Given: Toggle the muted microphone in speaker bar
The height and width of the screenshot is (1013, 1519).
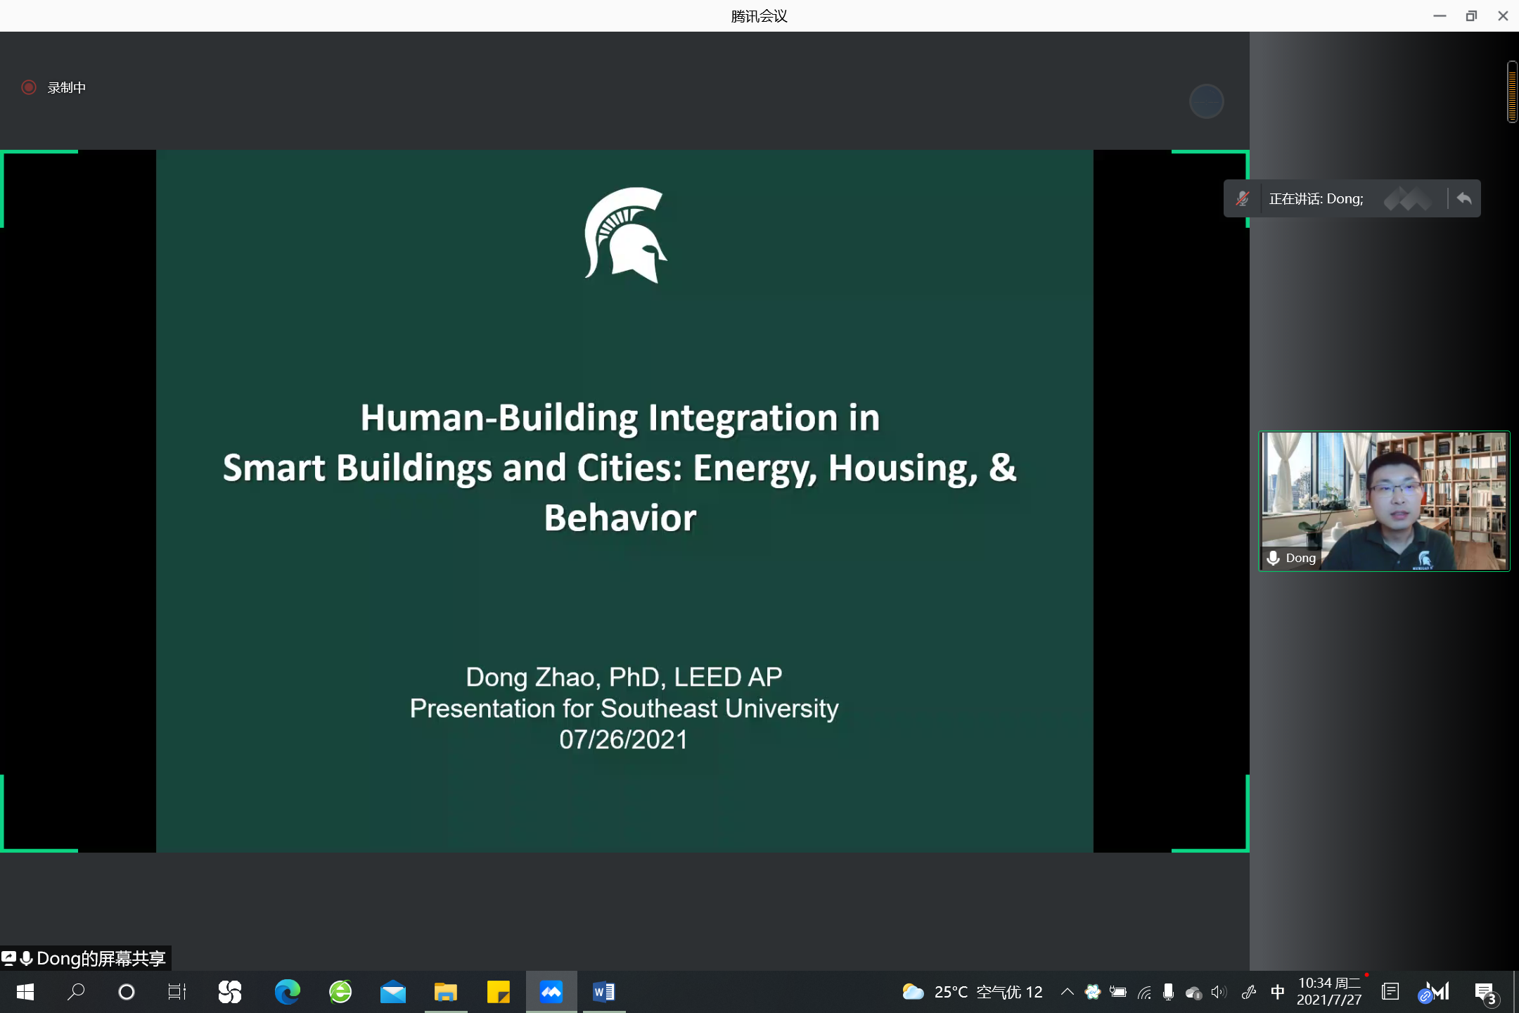Looking at the screenshot, I should click(x=1243, y=199).
